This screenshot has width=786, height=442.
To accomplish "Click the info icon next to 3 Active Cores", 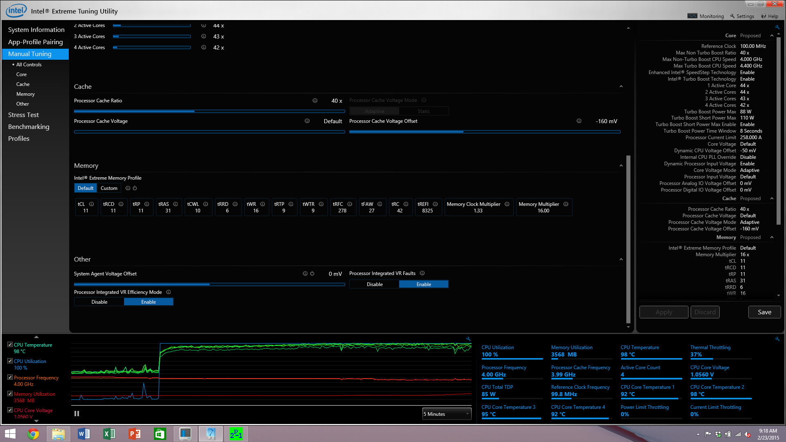I will [203, 36].
